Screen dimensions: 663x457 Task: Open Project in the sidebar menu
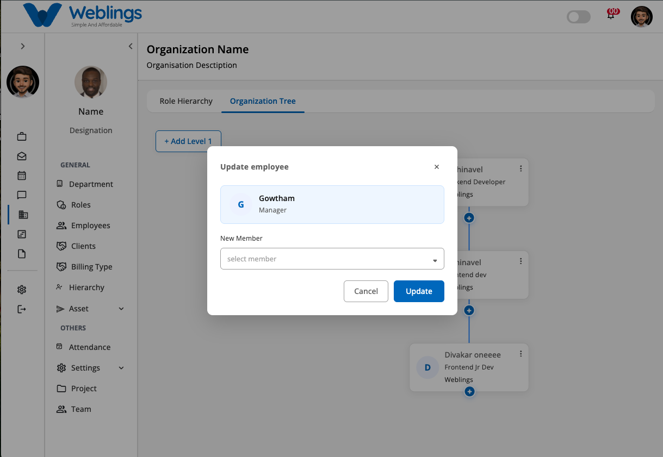coord(77,389)
